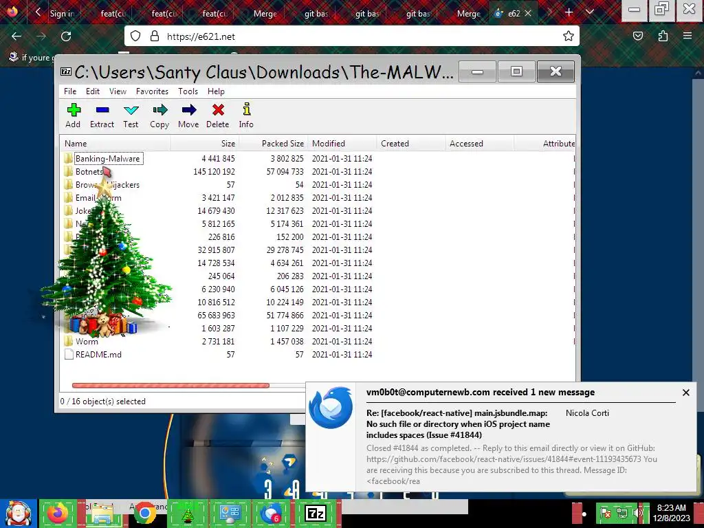Screen dimensions: 704x528
Task: Click the notification sender name Nicola Corti
Action: [x=587, y=413]
